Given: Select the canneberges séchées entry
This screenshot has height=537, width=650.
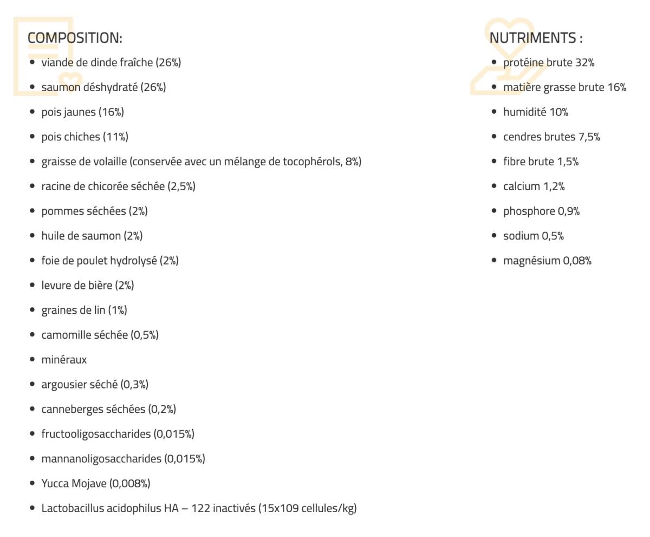Looking at the screenshot, I should (108, 409).
